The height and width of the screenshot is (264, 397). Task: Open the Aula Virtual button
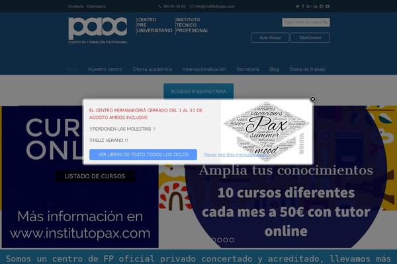pyautogui.click(x=270, y=38)
